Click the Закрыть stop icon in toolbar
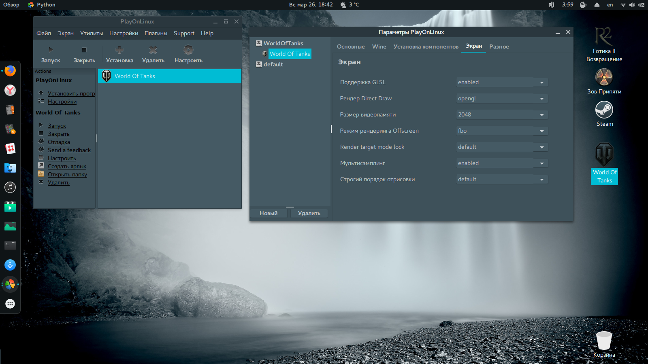The height and width of the screenshot is (364, 648). click(x=84, y=50)
